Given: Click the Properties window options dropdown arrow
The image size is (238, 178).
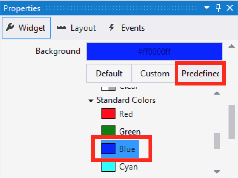Looking at the screenshot, I should pos(207,8).
